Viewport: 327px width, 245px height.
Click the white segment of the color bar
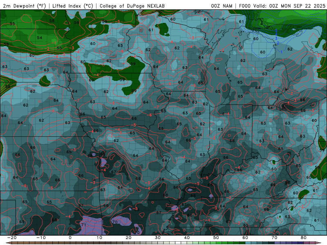coord(178,243)
